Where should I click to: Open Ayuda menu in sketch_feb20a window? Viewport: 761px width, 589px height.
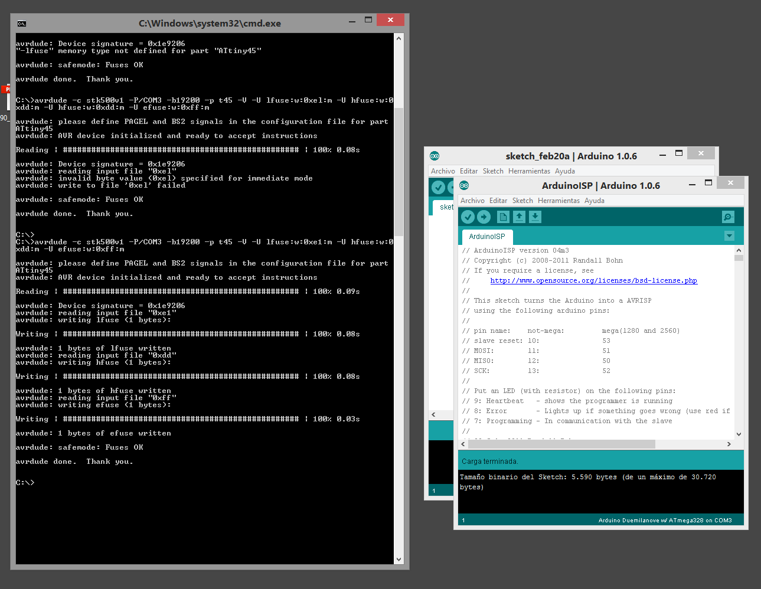click(x=565, y=171)
